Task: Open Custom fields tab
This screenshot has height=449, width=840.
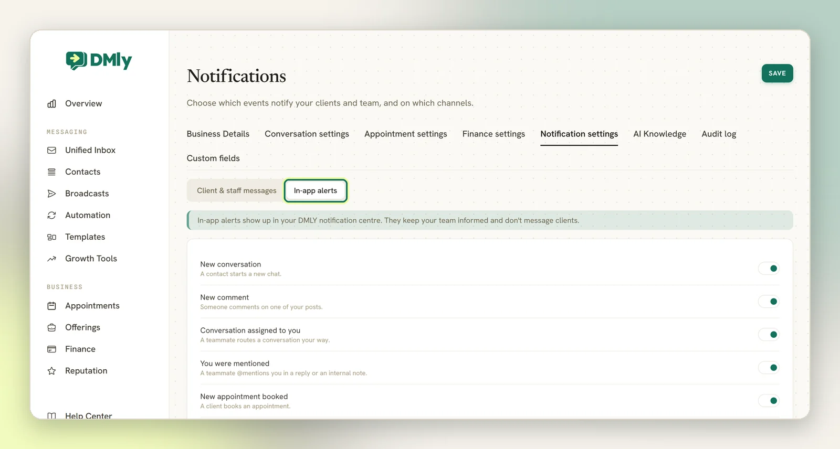Action: 213,158
